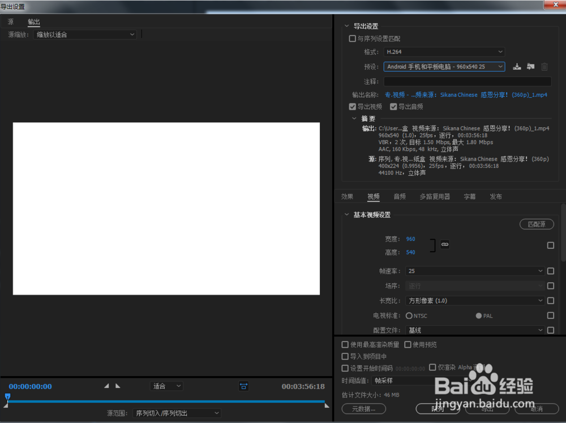Screen dimensions: 566x423
Task: Open the 源范围 序列切入/序列切出 dropdown
Action: pyautogui.click(x=177, y=413)
